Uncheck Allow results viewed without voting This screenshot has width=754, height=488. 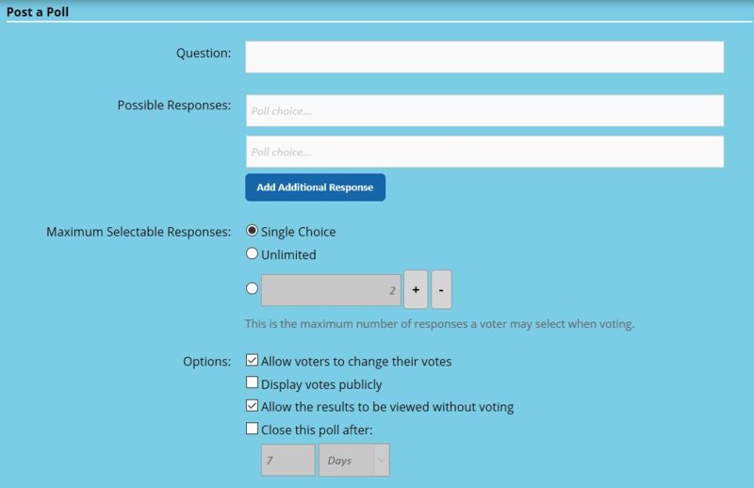(252, 406)
